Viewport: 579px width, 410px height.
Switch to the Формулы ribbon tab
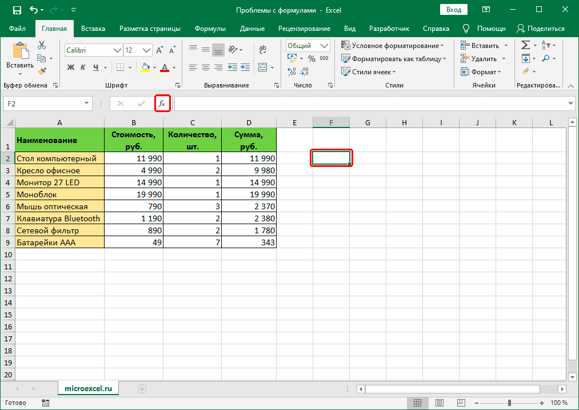(211, 28)
